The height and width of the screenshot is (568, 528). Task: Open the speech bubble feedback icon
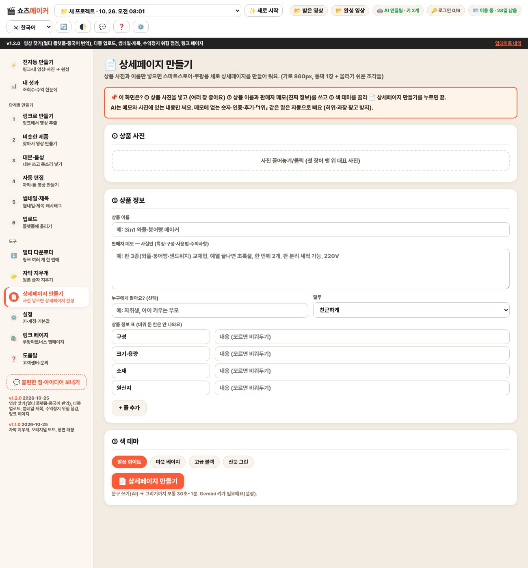[x=102, y=27]
